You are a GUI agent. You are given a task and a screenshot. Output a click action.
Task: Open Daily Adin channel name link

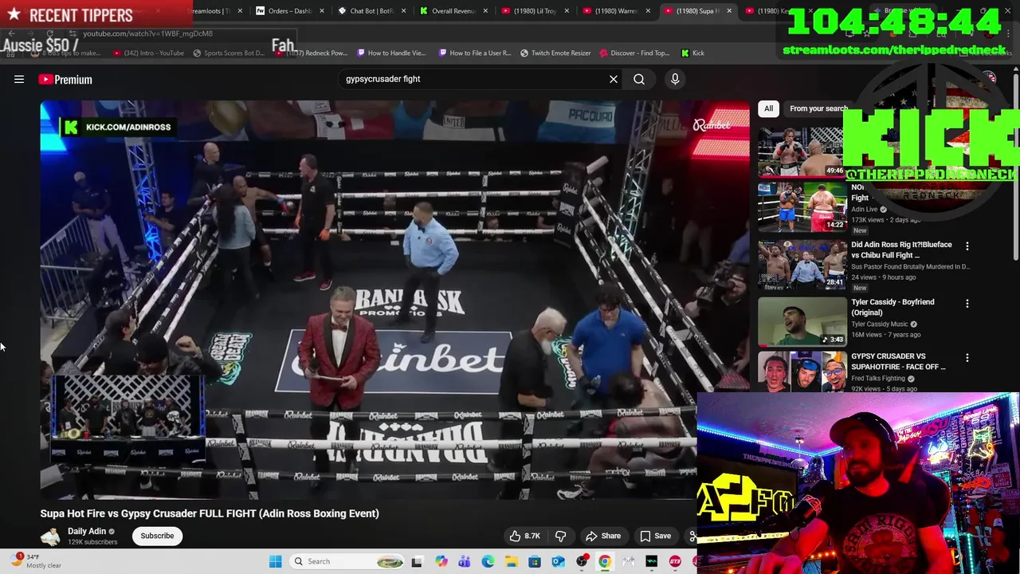tap(87, 531)
